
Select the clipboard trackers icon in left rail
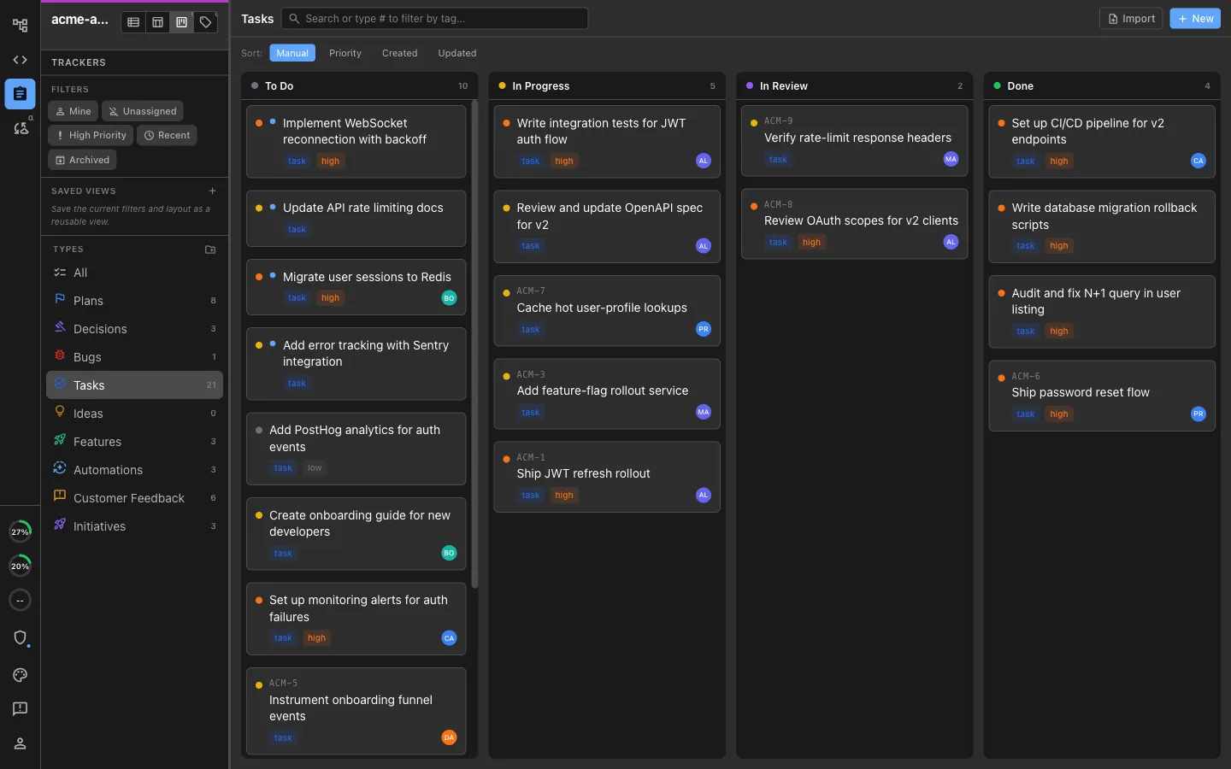[20, 94]
